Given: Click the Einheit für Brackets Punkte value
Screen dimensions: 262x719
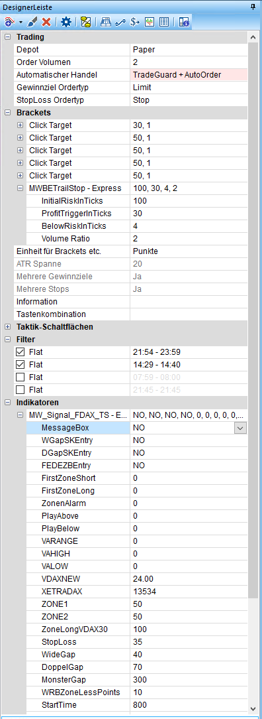Looking at the screenshot, I should 189,251.
